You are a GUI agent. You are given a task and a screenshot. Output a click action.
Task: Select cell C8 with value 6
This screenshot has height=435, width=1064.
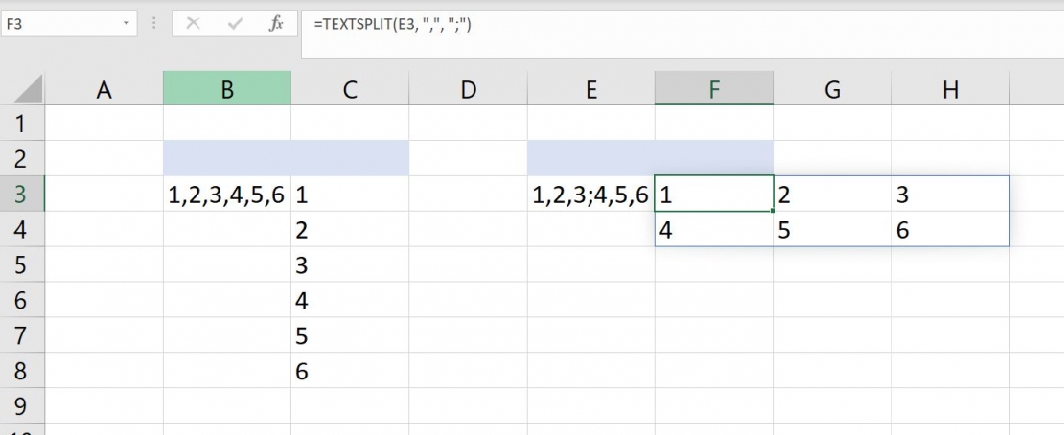point(350,371)
